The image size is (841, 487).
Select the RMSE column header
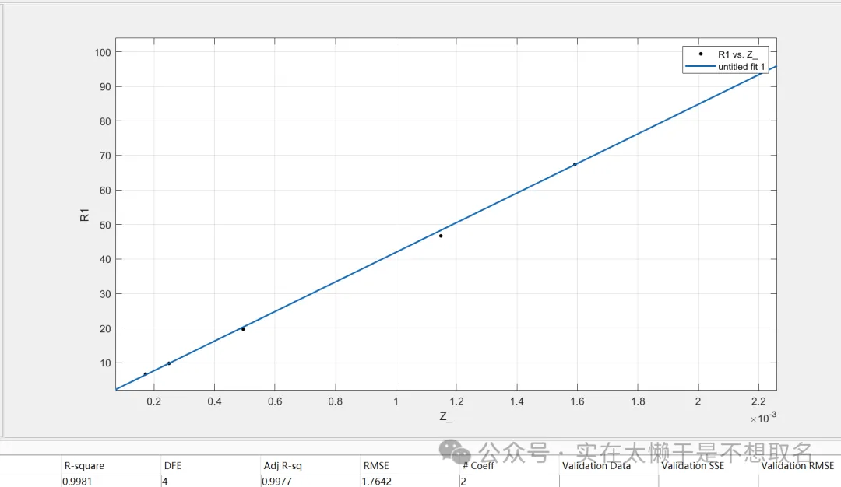pos(376,466)
